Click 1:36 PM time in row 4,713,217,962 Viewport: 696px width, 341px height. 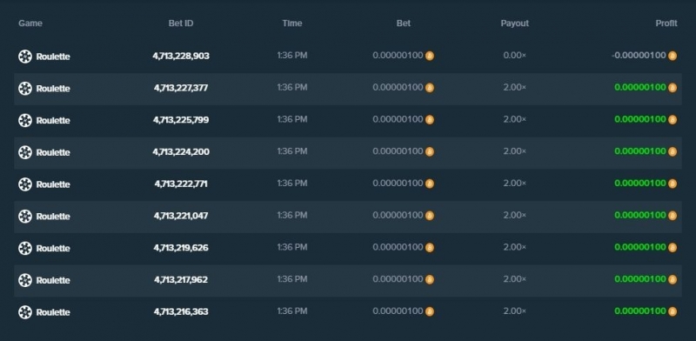(292, 279)
